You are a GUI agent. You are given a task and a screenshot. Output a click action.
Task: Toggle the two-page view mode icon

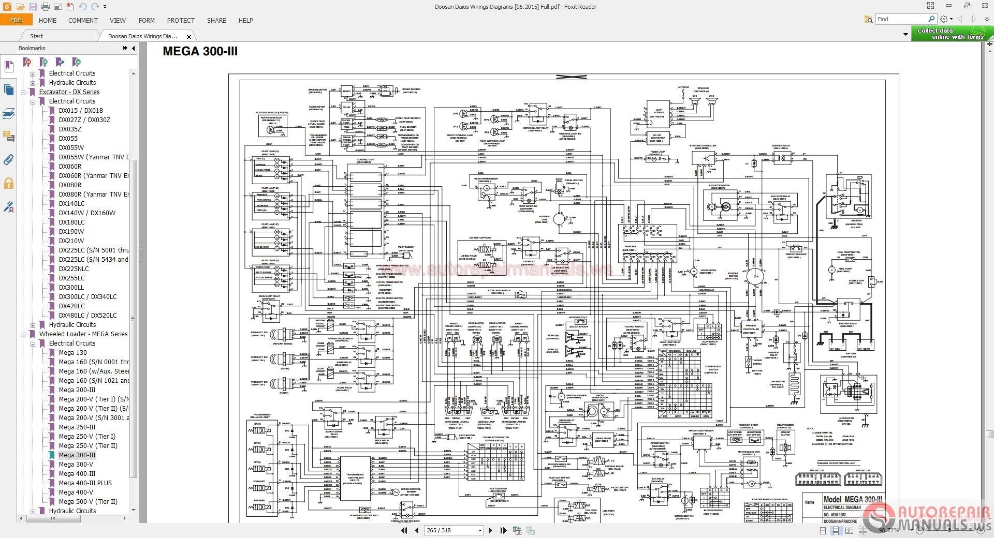849,530
